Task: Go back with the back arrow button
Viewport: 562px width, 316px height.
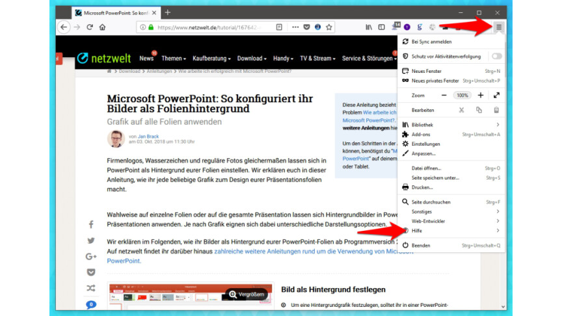Action: pyautogui.click(x=64, y=27)
